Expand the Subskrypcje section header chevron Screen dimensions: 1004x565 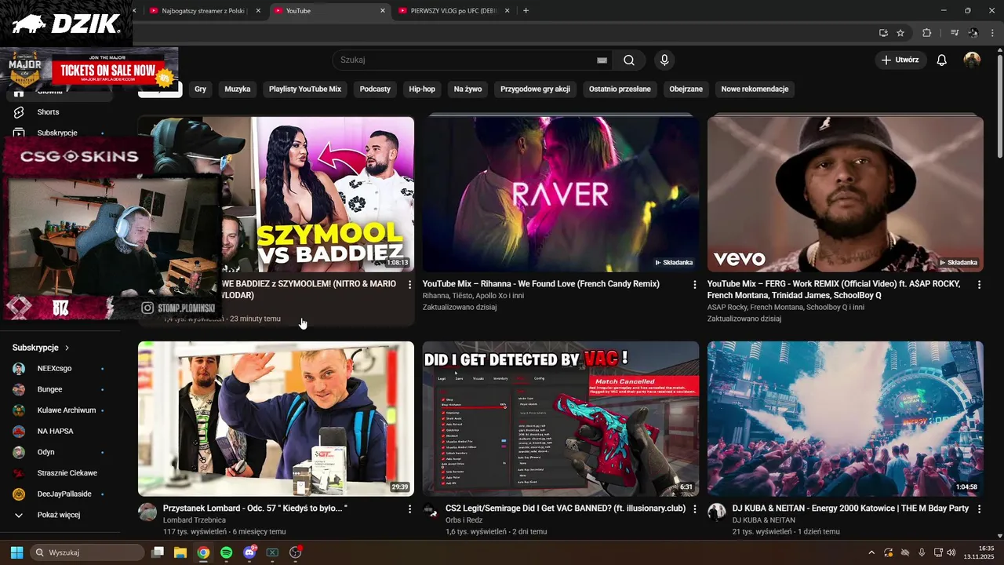67,348
